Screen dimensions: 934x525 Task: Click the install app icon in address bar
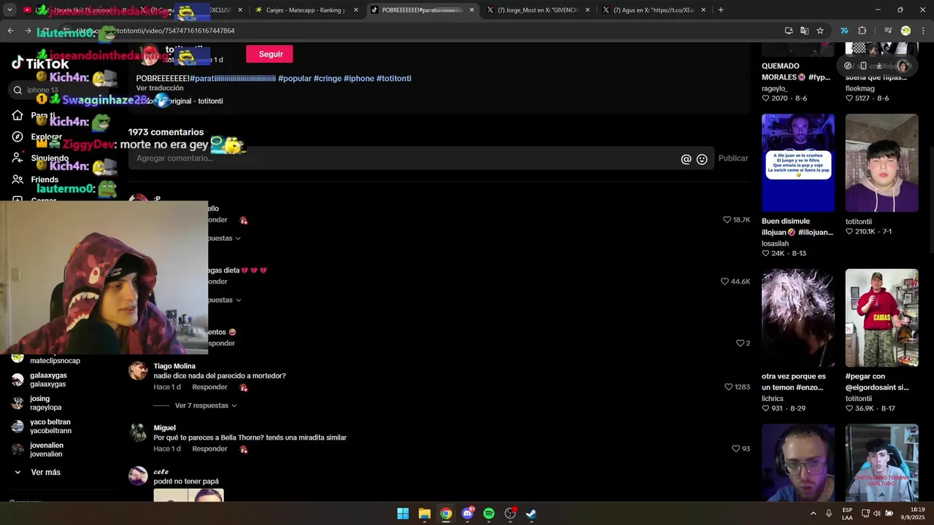[789, 31]
